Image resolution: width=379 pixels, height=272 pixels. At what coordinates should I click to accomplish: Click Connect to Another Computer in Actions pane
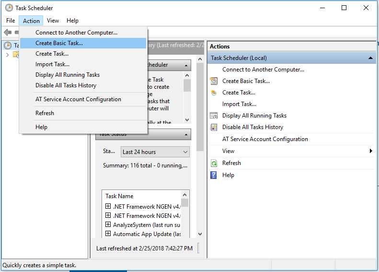263,70
